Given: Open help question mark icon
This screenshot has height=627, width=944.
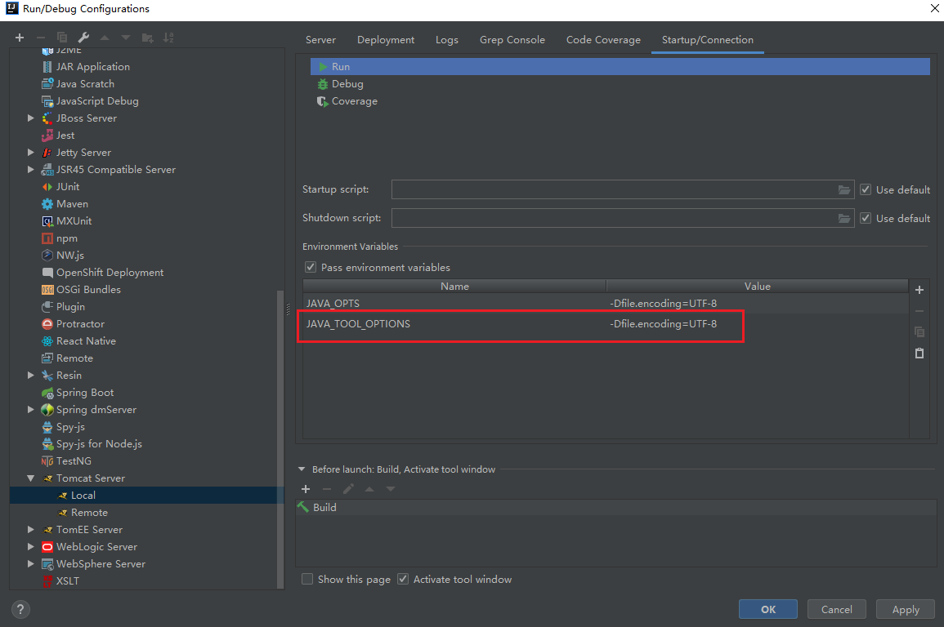Looking at the screenshot, I should pos(20,610).
